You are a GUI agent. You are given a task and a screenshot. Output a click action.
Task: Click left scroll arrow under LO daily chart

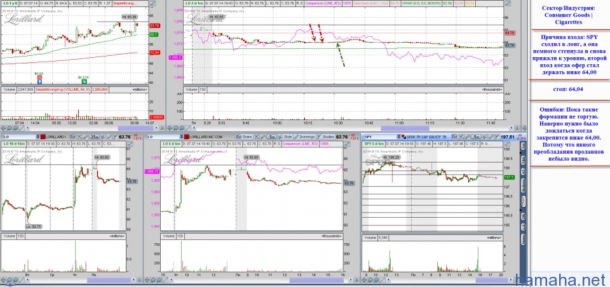[x=27, y=128]
